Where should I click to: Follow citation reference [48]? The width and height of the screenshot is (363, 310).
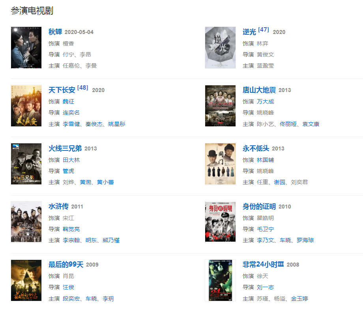[x=82, y=88]
